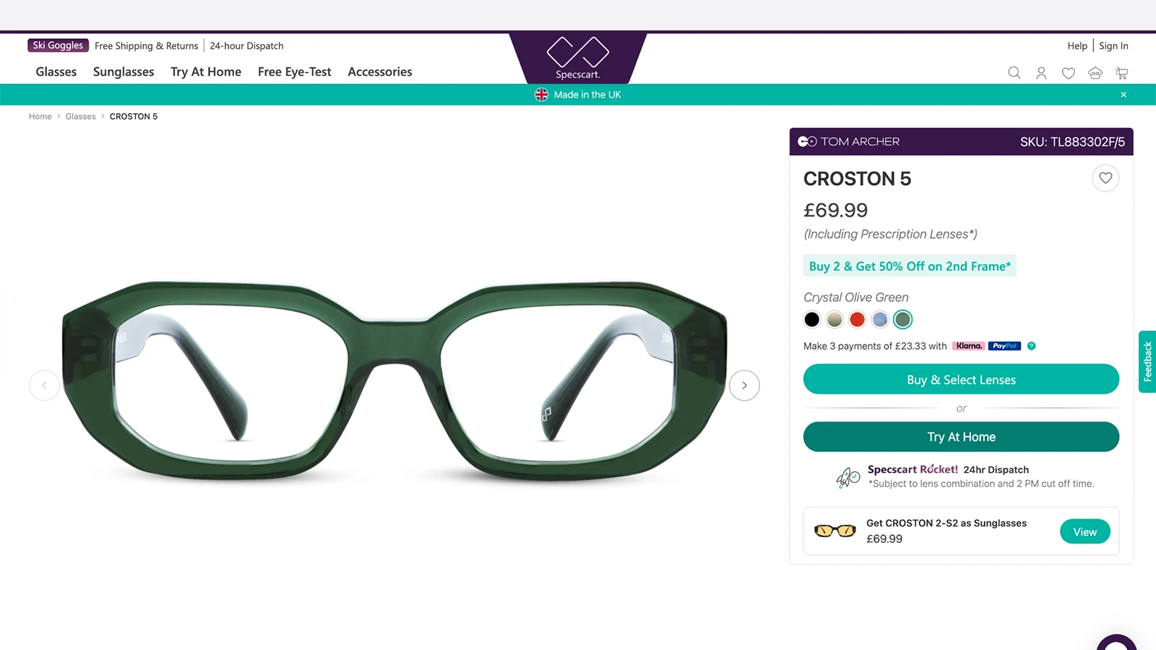Show next frame image with right arrow
The width and height of the screenshot is (1156, 650).
[744, 385]
